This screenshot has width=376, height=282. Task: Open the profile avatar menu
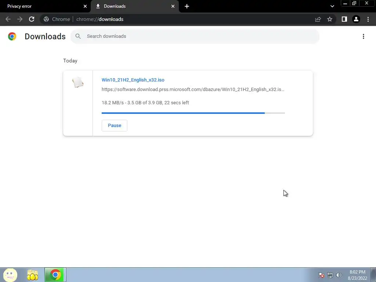[x=356, y=19]
